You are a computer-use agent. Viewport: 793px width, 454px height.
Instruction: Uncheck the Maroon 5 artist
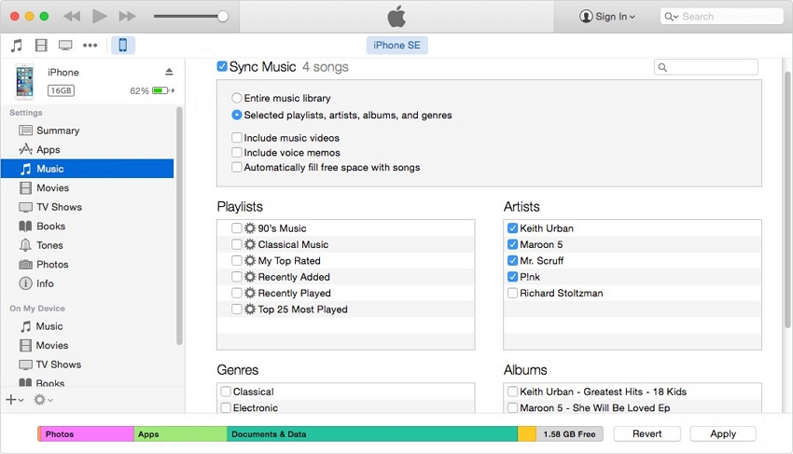point(512,244)
